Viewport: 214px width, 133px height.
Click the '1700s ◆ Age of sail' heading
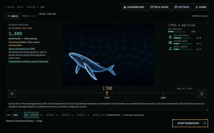(182, 25)
